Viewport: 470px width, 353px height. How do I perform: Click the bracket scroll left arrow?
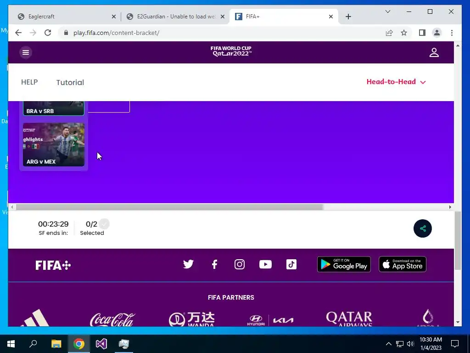point(12,207)
